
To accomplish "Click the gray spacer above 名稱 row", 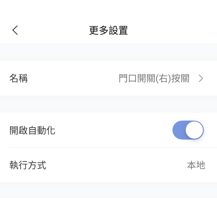I will (108, 52).
